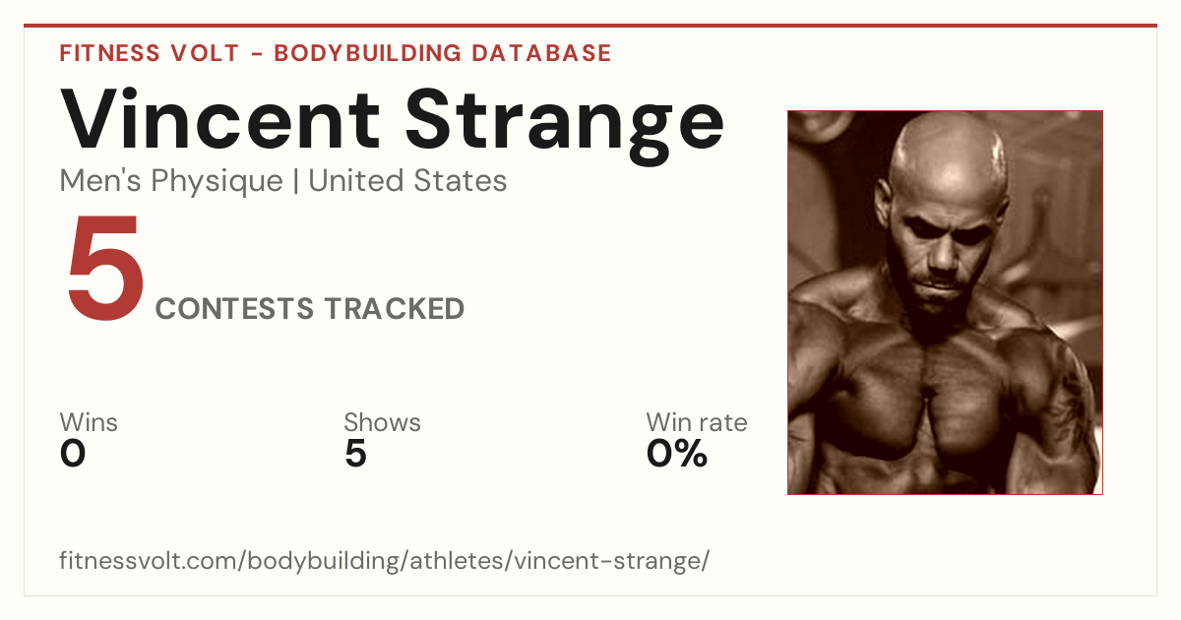Screen dimensions: 1181x620
Task: Click the athlete photo thumbnail
Action: [x=945, y=302]
